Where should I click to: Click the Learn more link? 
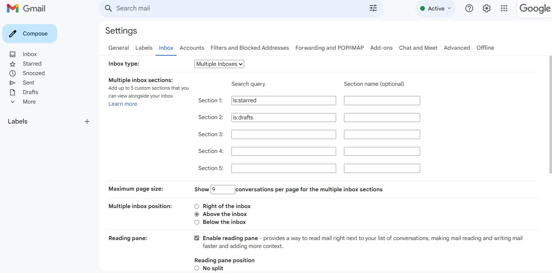tap(123, 104)
